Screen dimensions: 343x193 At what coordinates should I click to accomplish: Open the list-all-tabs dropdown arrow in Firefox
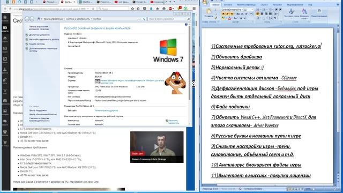[x=174, y=2]
